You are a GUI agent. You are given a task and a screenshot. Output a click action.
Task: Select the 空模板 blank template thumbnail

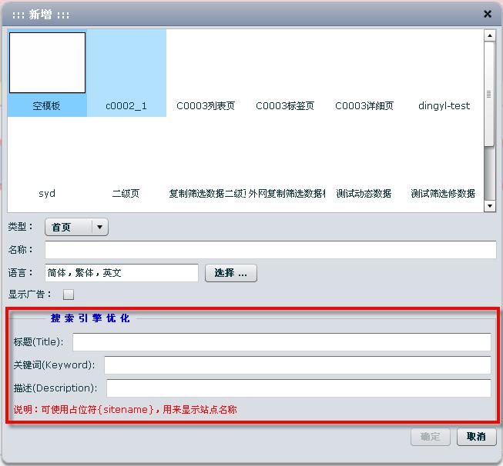click(47, 72)
